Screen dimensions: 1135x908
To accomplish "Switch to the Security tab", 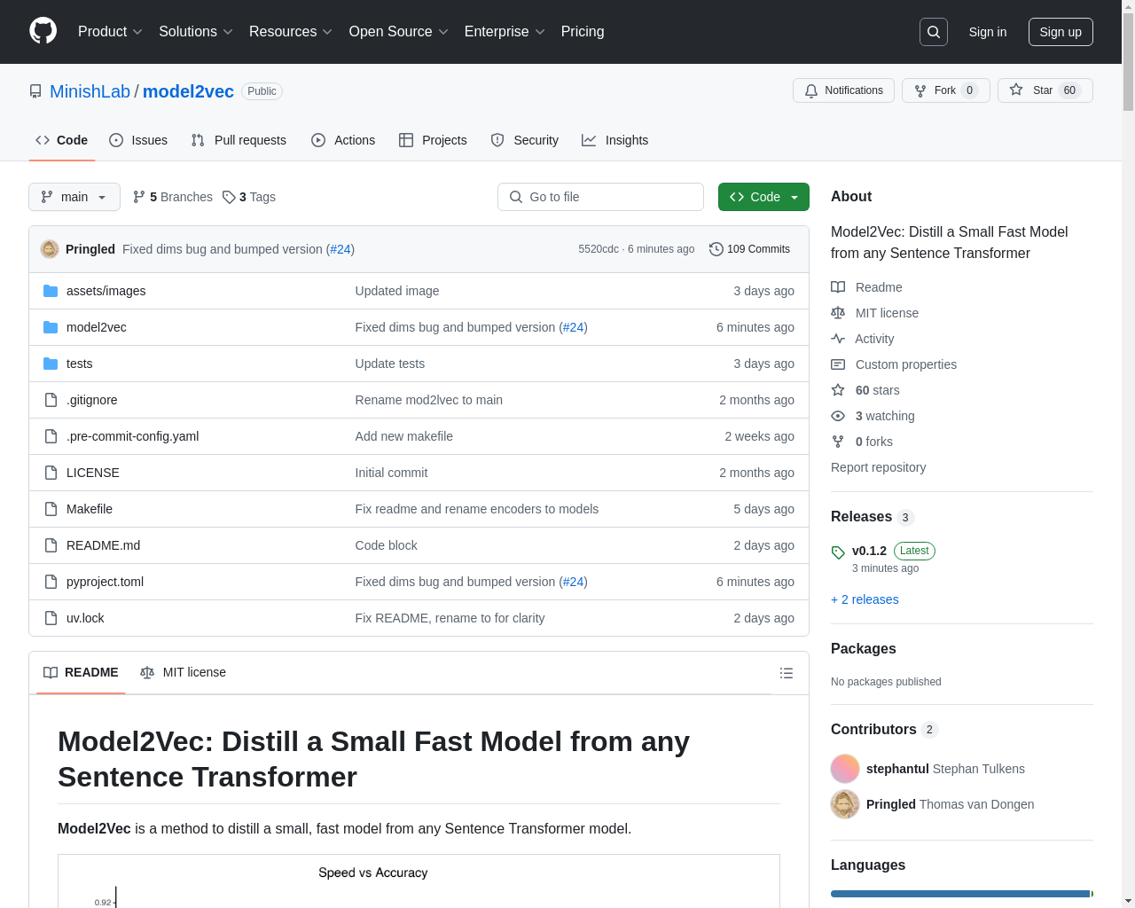I will [x=525, y=140].
